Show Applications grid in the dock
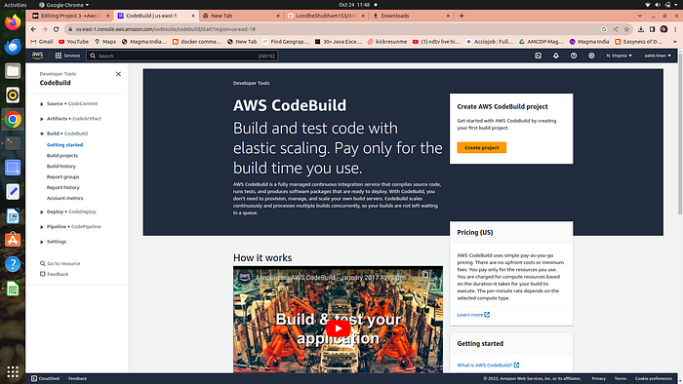Image resolution: width=683 pixels, height=384 pixels. (x=13, y=372)
